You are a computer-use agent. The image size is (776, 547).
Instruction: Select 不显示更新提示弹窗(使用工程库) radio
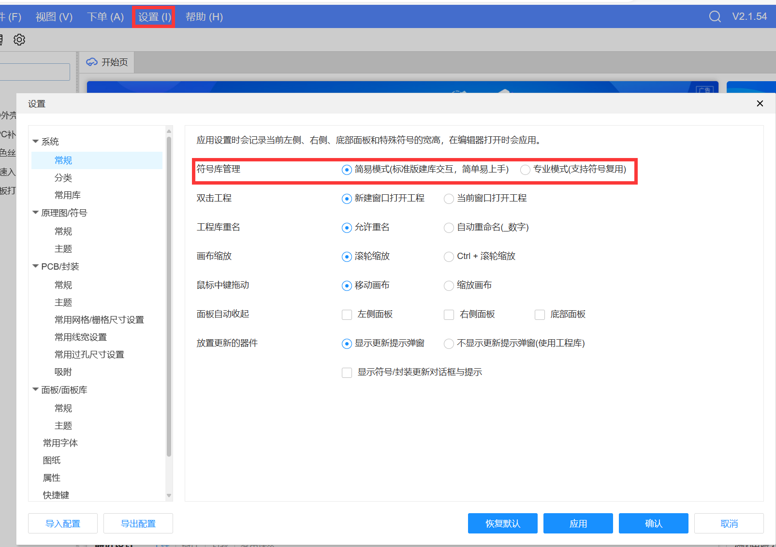tap(449, 344)
